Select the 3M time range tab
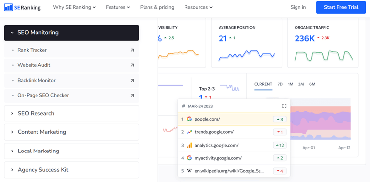The height and width of the screenshot is (182, 370). 301,84
